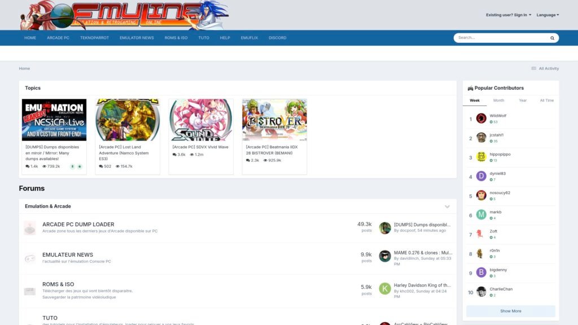This screenshot has height=325, width=578.
Task: Open the [Arcade PC] SDVX Vivid Wave title
Action: point(200,147)
